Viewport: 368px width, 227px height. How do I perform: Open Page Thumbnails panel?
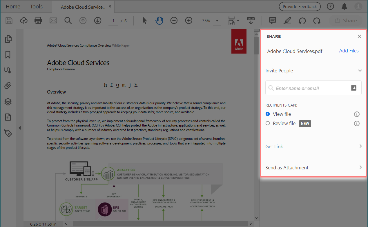tap(8, 39)
